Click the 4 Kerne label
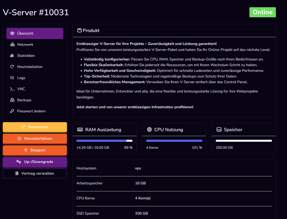 tap(152, 147)
